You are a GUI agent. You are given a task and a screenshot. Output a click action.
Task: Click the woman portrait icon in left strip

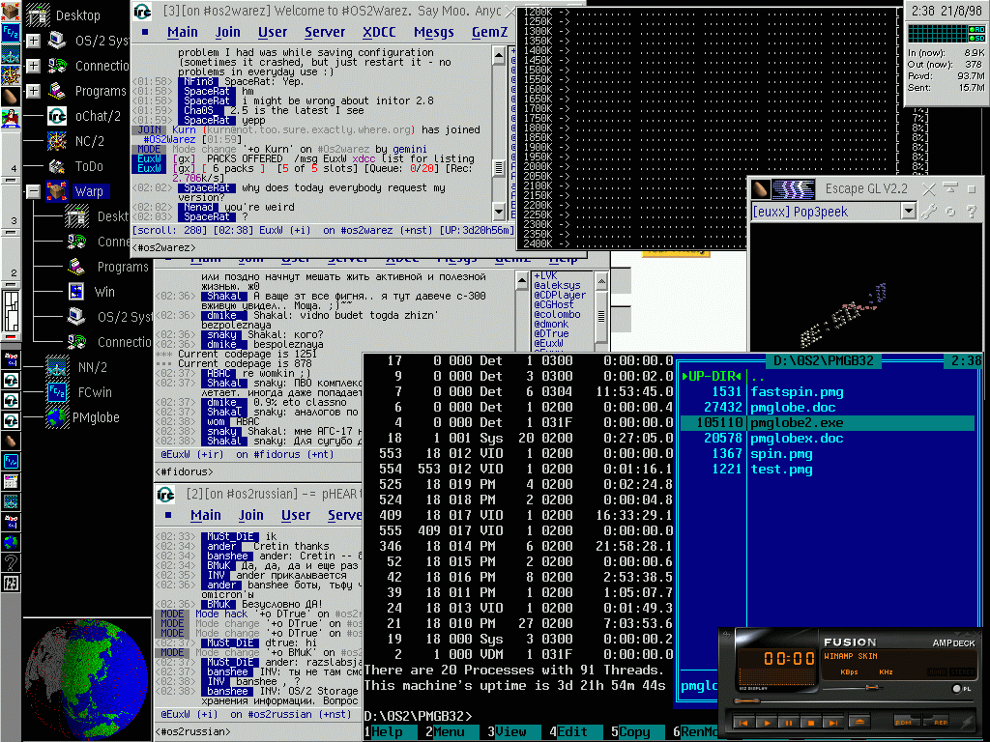click(11, 117)
